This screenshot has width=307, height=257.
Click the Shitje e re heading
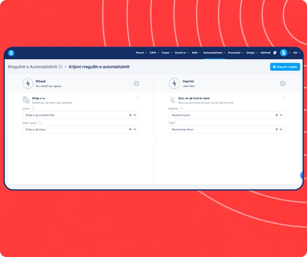(x=39, y=98)
